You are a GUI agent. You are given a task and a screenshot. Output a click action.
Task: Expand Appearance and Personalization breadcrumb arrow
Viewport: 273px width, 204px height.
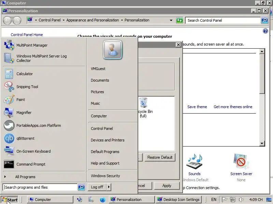(122, 20)
